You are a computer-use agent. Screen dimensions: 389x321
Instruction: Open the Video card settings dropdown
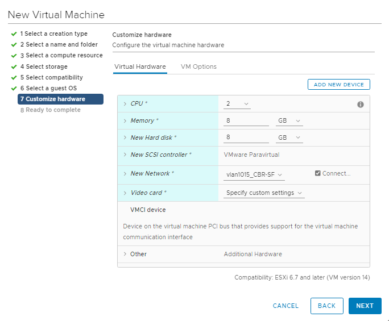(x=264, y=193)
